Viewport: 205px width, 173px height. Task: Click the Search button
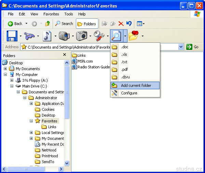pyautogui.click(x=64, y=24)
